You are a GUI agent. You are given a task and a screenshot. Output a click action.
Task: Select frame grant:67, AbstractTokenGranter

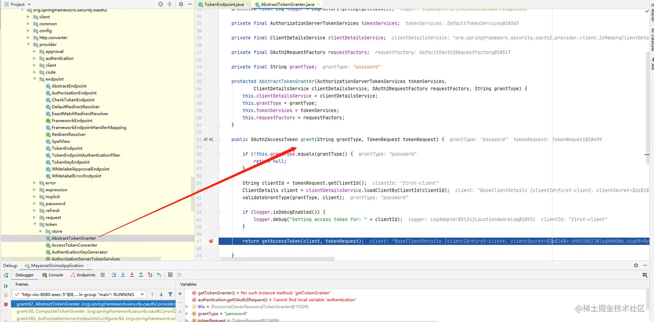click(93, 304)
